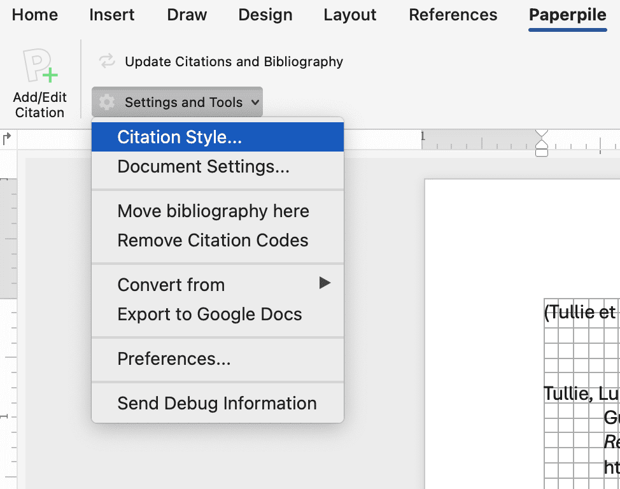Open Document Settings... menu entry

(203, 167)
